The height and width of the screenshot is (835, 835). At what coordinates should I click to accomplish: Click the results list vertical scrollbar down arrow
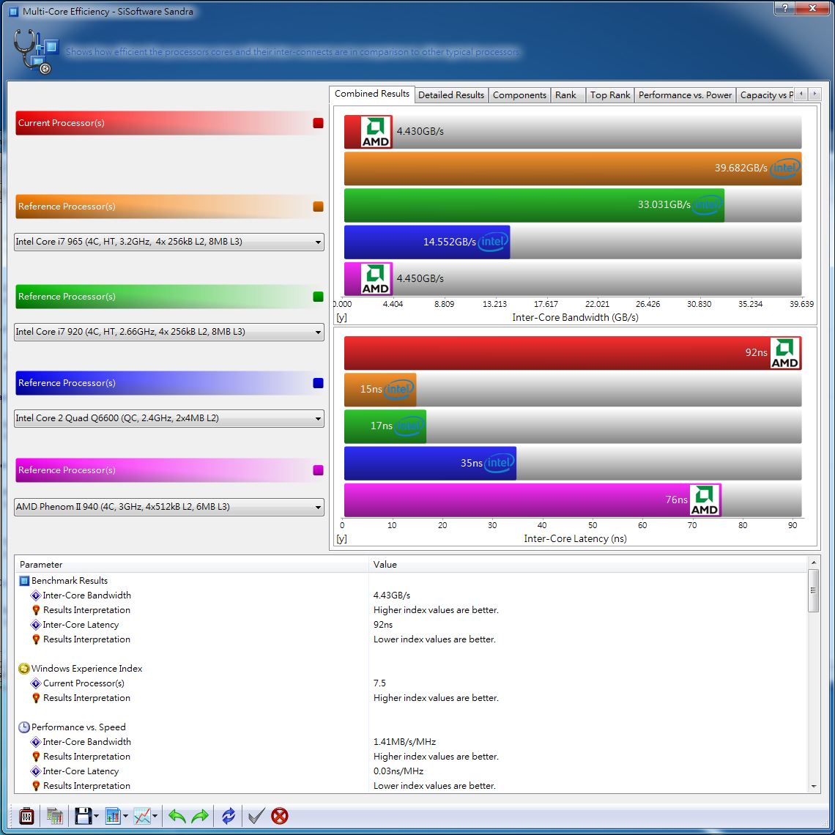pos(813,786)
